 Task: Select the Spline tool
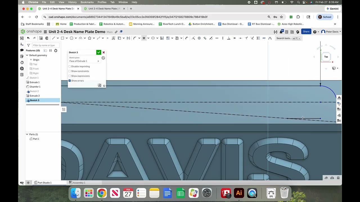(98, 38)
